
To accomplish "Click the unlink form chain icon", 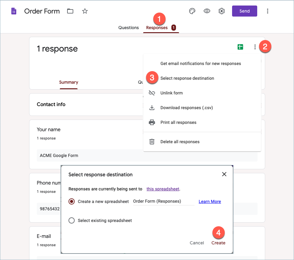I will tap(152, 93).
